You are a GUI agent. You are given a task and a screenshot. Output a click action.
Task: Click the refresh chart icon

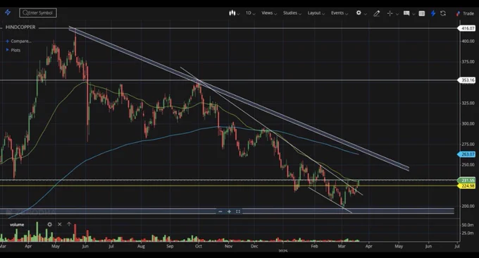tap(443, 13)
